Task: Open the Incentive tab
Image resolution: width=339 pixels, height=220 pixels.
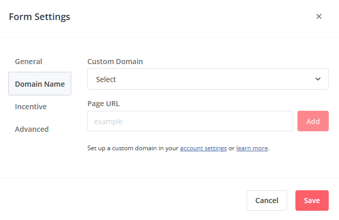Action: click(x=31, y=107)
